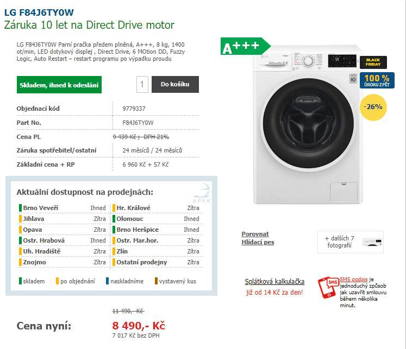Click the 'Ostatní prodejny' row
This screenshot has width=406, height=349.
156,262
